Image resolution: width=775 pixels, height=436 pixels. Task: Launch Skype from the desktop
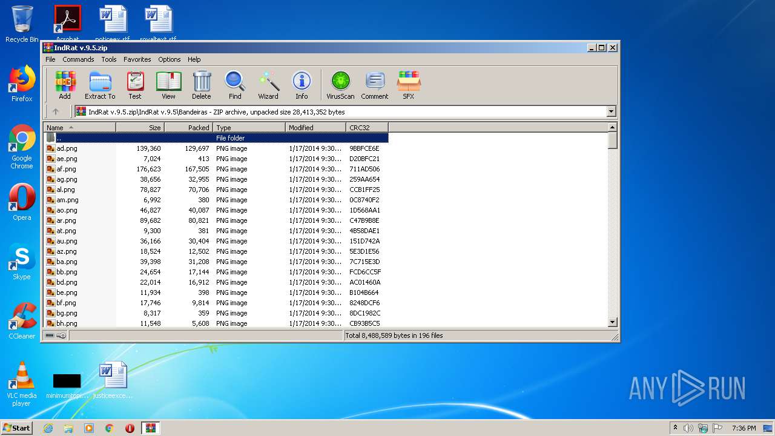point(22,262)
